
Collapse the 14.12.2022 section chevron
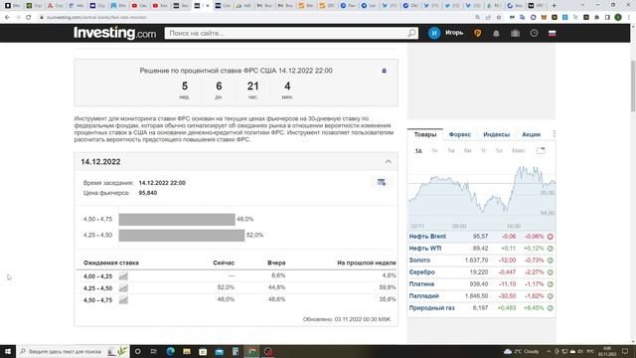(x=389, y=161)
